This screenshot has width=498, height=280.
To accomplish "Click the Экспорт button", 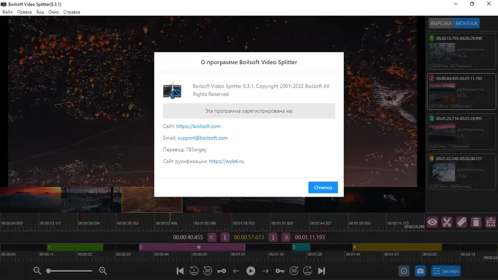I will tap(446, 271).
